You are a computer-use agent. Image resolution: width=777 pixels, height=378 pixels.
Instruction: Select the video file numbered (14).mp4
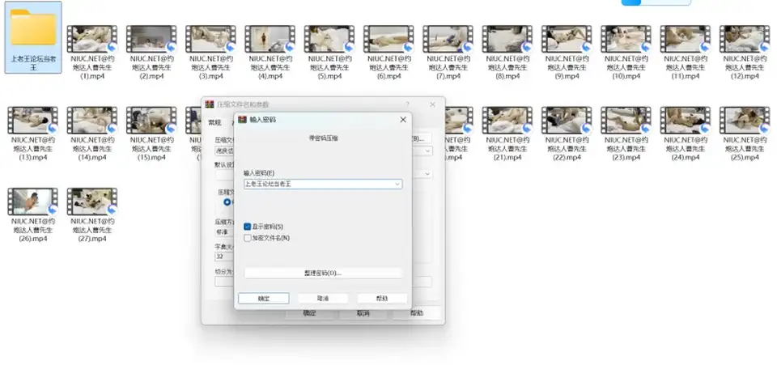pos(92,134)
